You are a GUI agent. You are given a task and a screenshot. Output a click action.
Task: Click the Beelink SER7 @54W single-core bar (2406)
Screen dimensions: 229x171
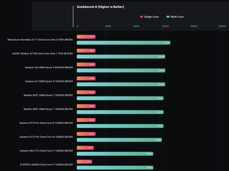86,106
